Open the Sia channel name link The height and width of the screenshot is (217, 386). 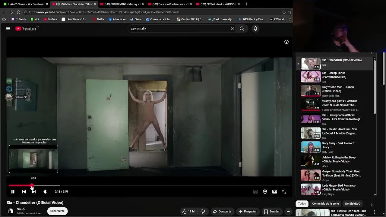[19, 209]
